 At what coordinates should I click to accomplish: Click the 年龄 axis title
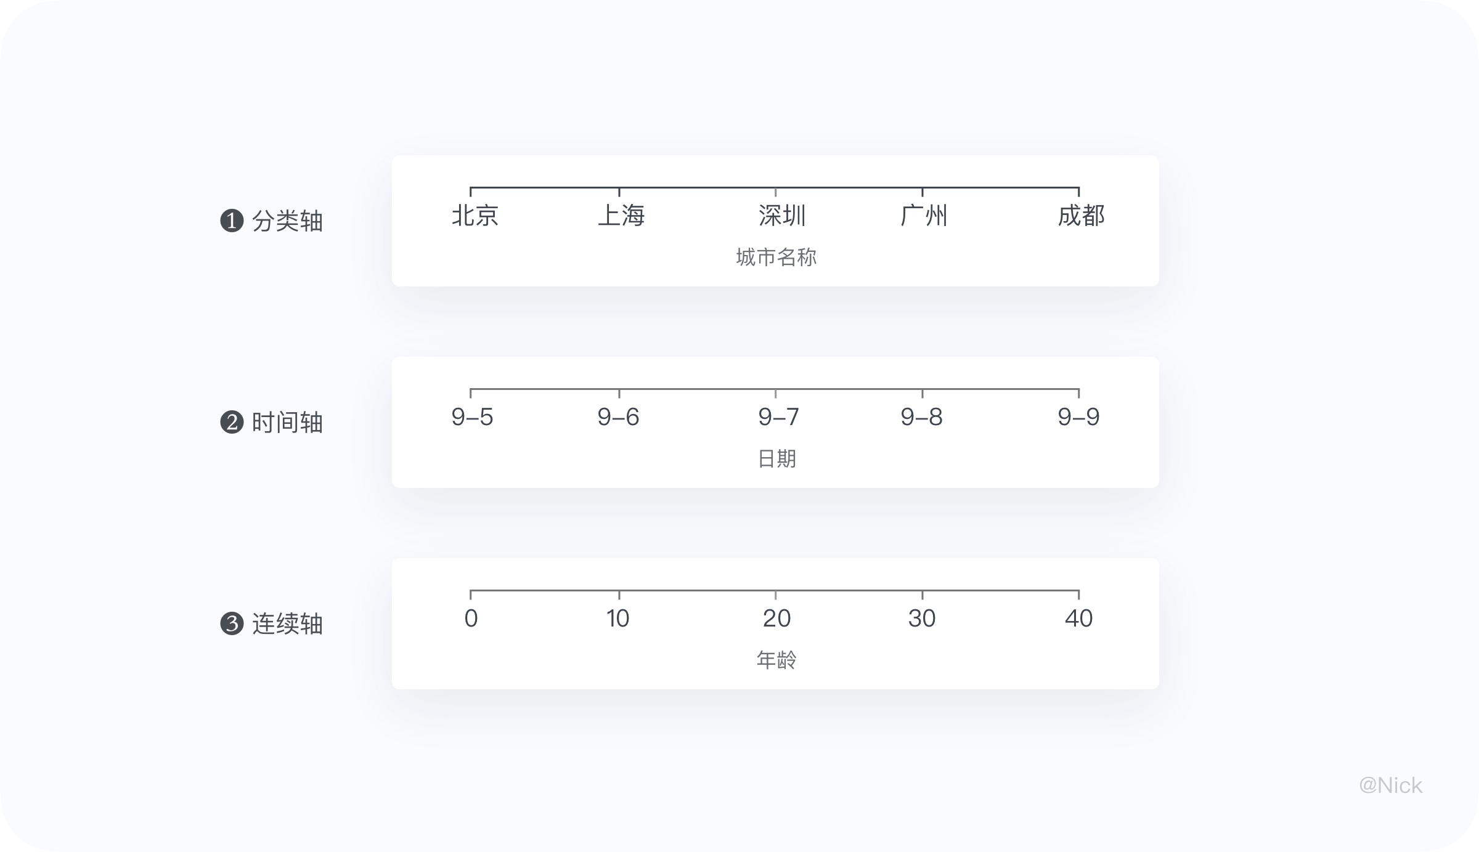click(776, 660)
